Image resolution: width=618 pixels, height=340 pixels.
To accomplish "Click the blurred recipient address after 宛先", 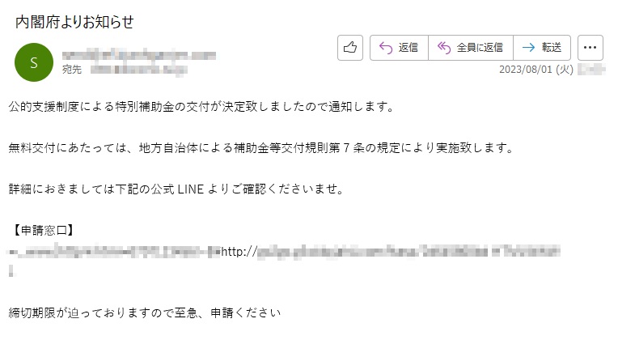I will tap(139, 70).
